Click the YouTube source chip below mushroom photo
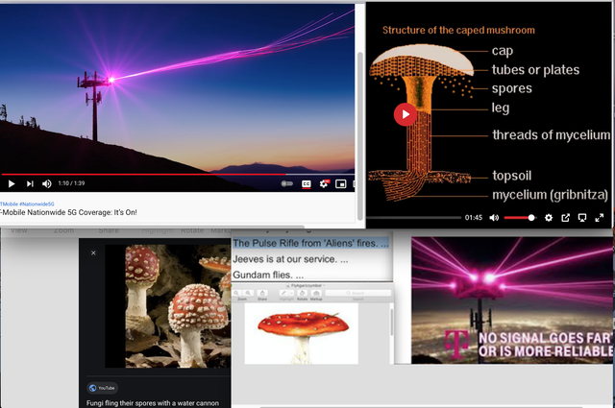Screen dimensions: 615x408 click(102, 388)
